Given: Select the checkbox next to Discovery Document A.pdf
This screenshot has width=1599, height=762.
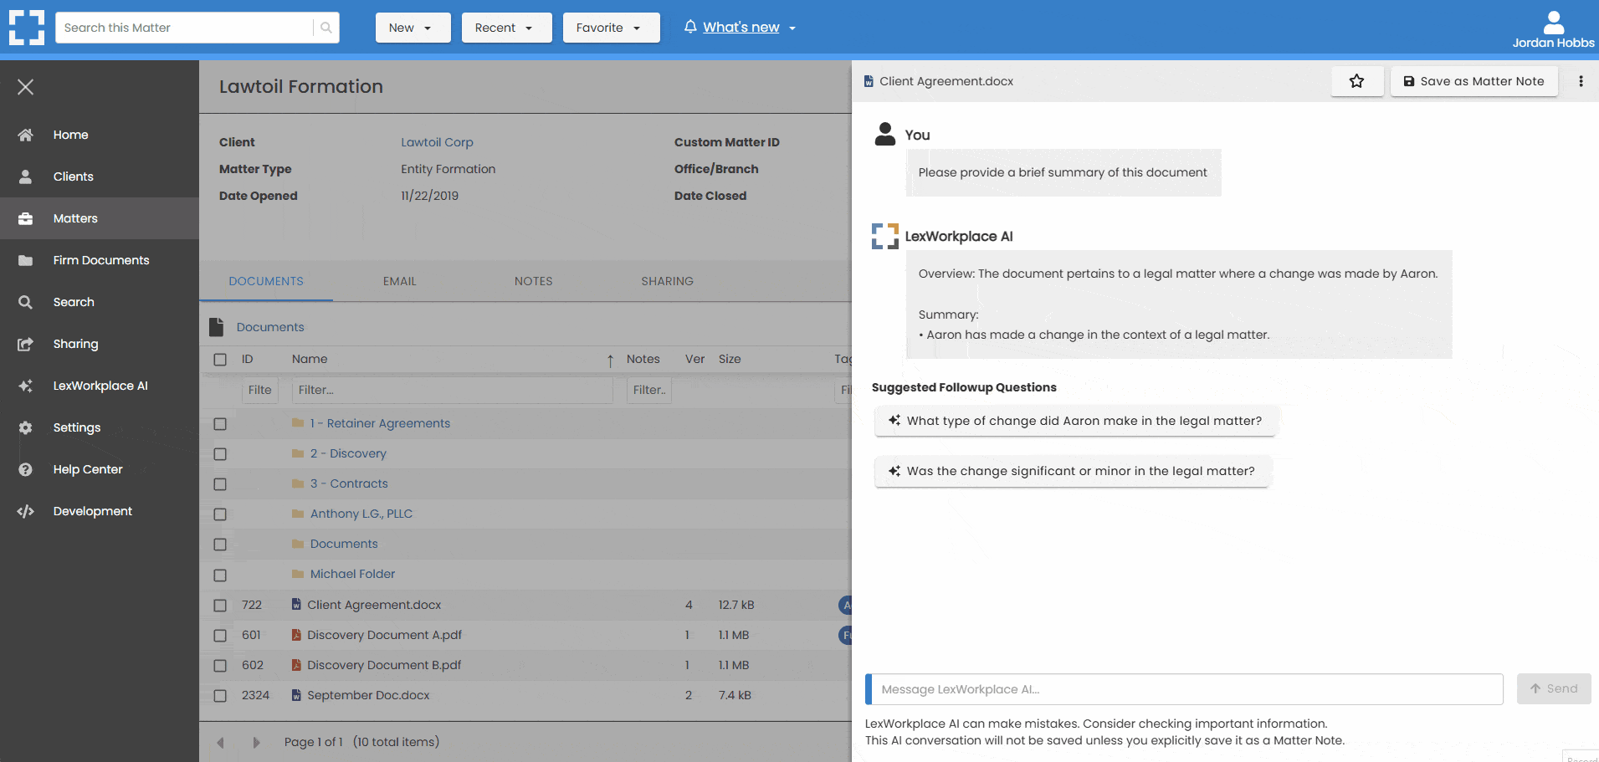Looking at the screenshot, I should (220, 635).
